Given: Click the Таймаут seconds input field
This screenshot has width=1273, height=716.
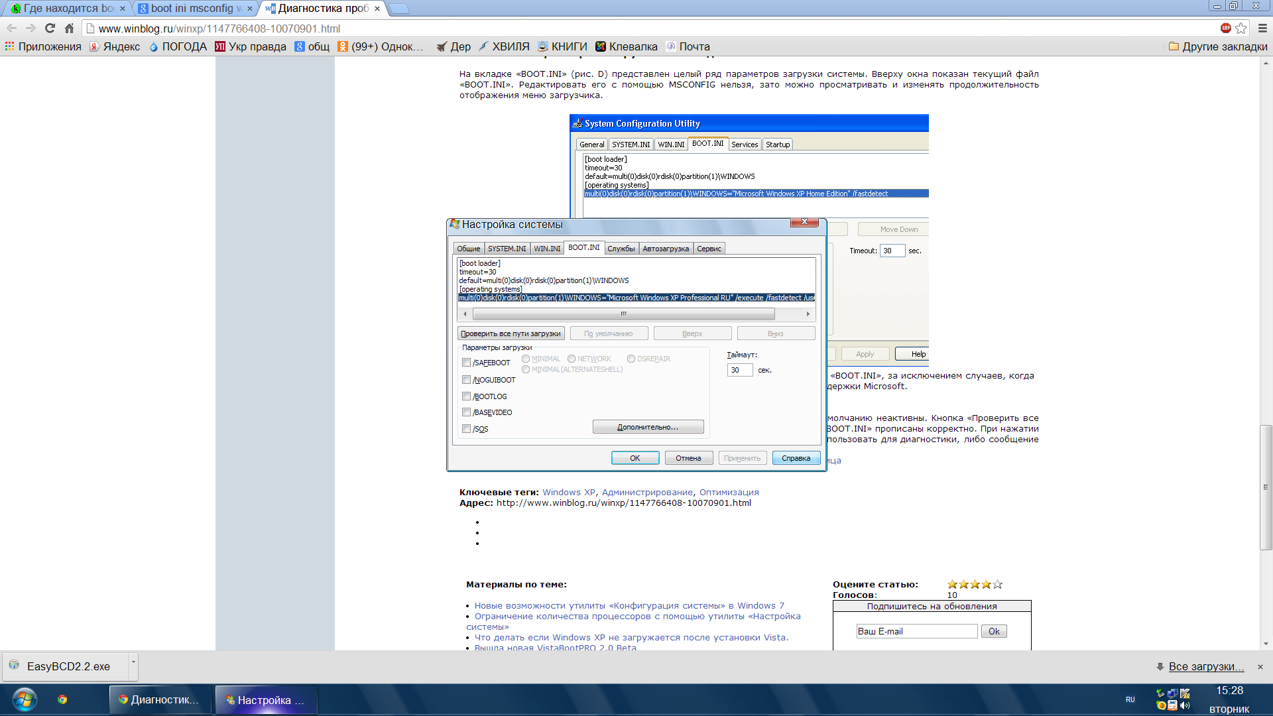Looking at the screenshot, I should (x=739, y=370).
